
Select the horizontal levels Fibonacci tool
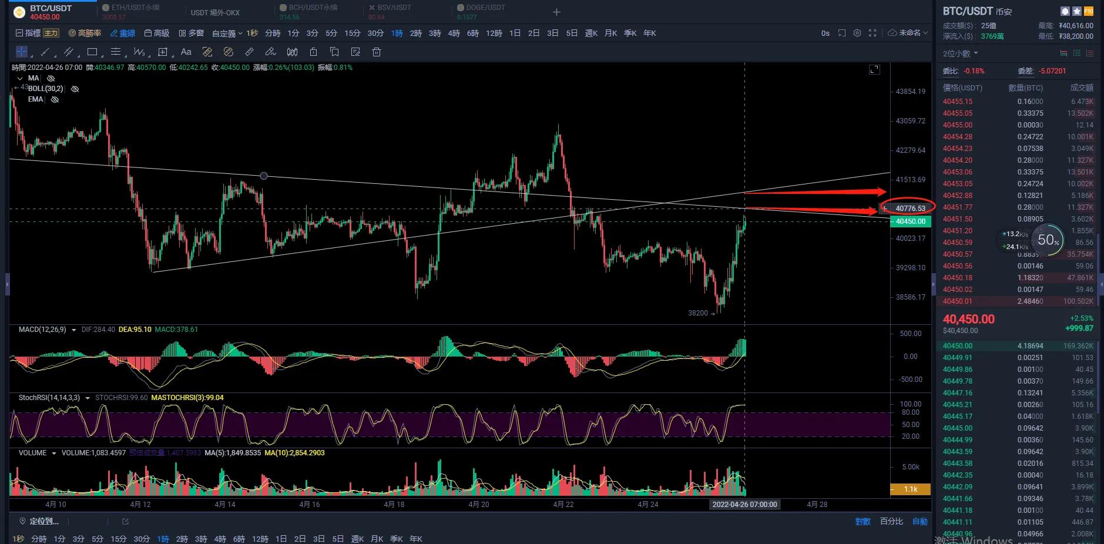point(116,52)
